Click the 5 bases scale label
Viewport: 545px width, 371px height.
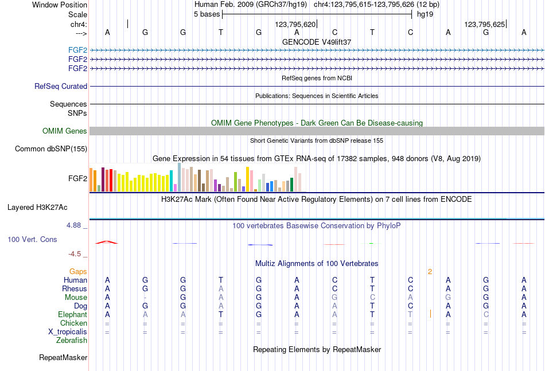(207, 14)
